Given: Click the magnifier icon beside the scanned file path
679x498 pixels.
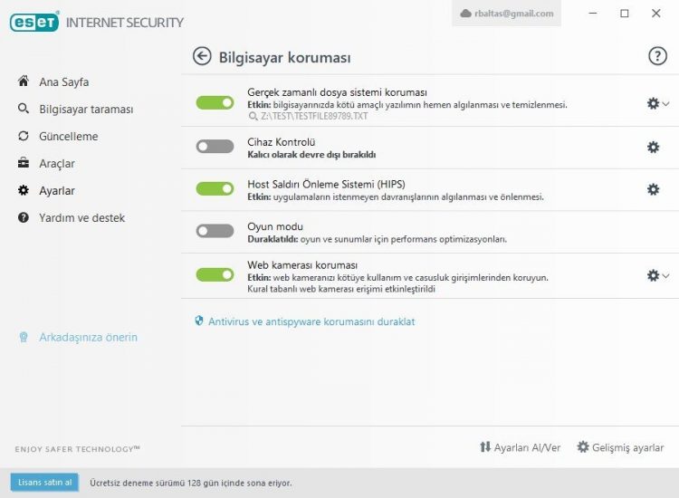Looking at the screenshot, I should coord(253,117).
